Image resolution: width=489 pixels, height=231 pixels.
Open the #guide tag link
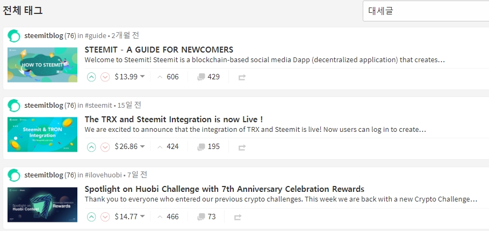(96, 36)
